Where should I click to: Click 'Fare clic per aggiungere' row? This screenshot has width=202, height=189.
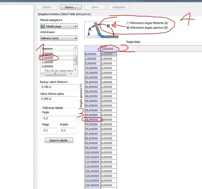(x=59, y=70)
